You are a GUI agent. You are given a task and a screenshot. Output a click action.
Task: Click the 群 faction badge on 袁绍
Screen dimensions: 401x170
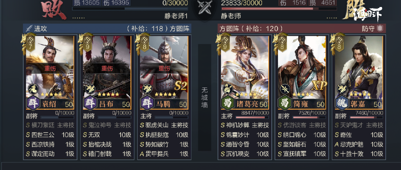pyautogui.click(x=33, y=103)
